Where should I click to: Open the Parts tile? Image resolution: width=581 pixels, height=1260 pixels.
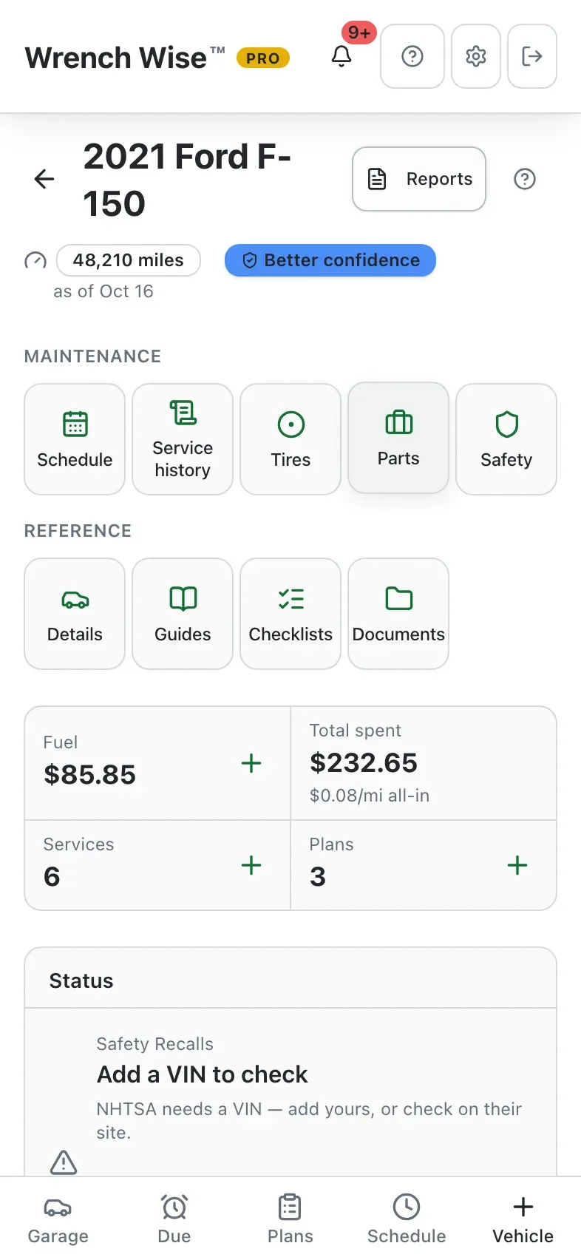398,438
